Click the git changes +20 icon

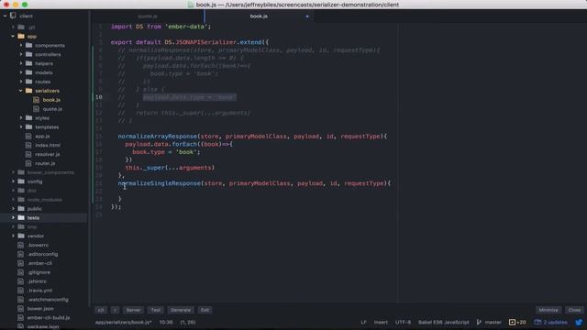pyautogui.click(x=512, y=322)
